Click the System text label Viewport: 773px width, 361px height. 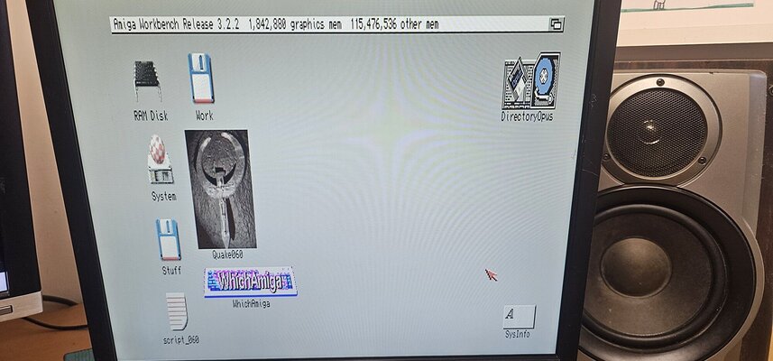point(164,196)
